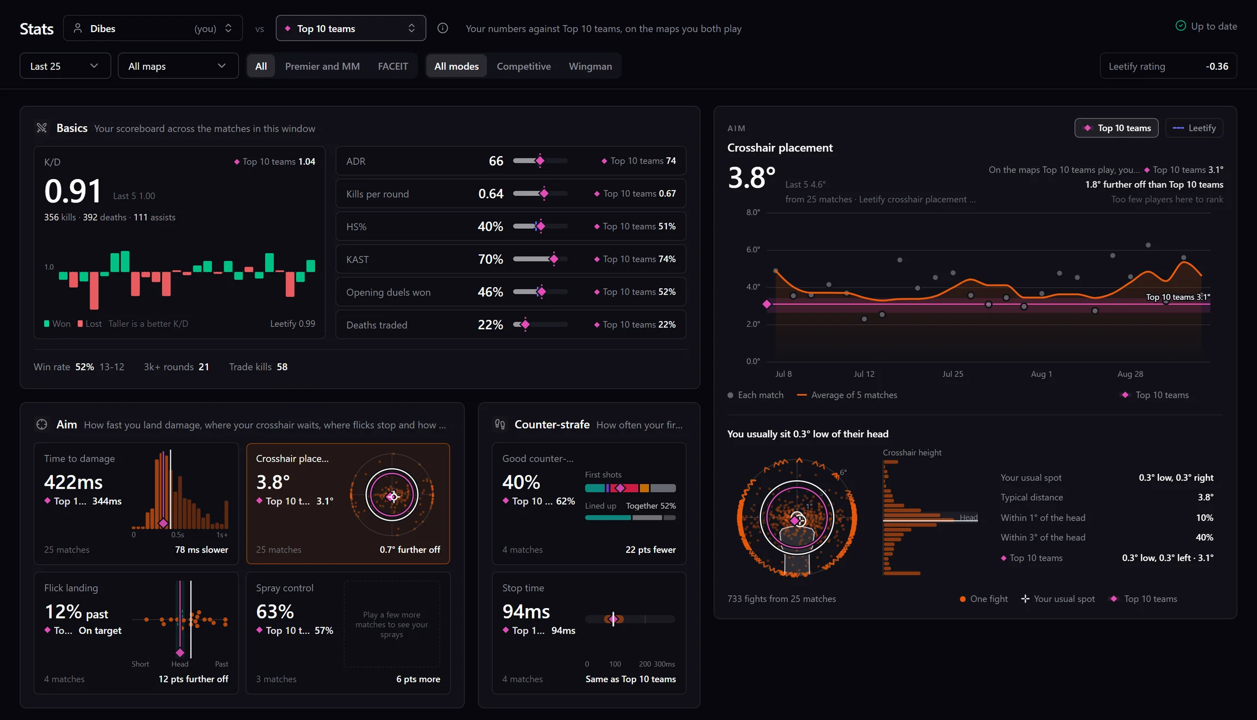Expand the Last 25 matches dropdown
Image resolution: width=1257 pixels, height=720 pixels.
pyautogui.click(x=65, y=66)
